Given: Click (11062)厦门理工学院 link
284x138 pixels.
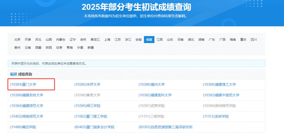Looking at the screenshot, I should coord(91,116).
